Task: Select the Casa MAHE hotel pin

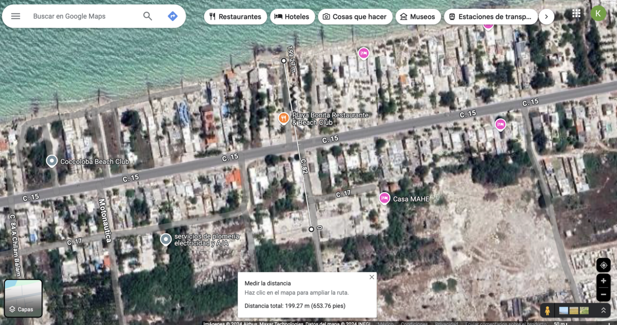Action: point(384,198)
